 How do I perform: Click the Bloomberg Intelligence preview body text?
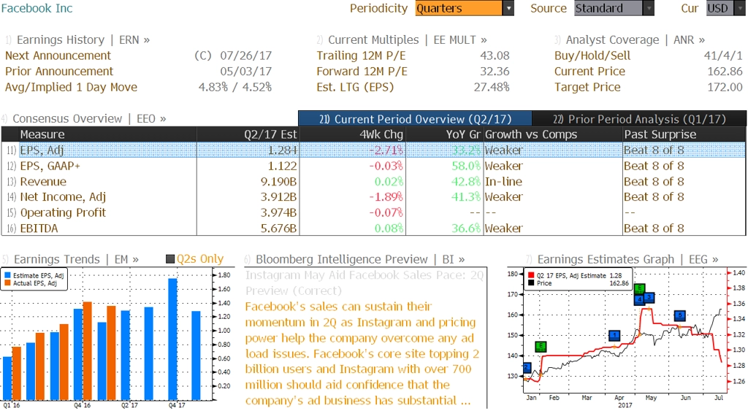click(x=362, y=353)
